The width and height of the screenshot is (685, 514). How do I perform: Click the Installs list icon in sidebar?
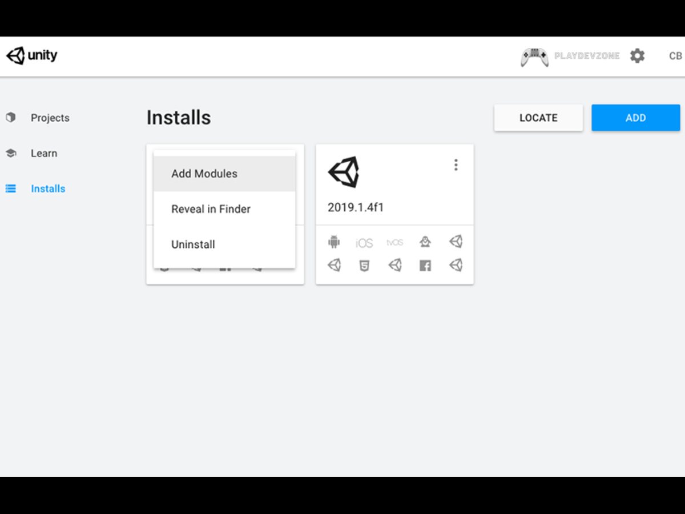pyautogui.click(x=10, y=188)
